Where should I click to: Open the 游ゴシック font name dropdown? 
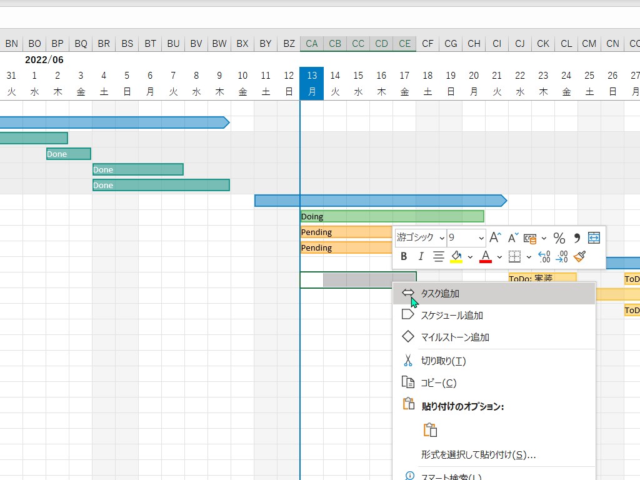(x=442, y=238)
